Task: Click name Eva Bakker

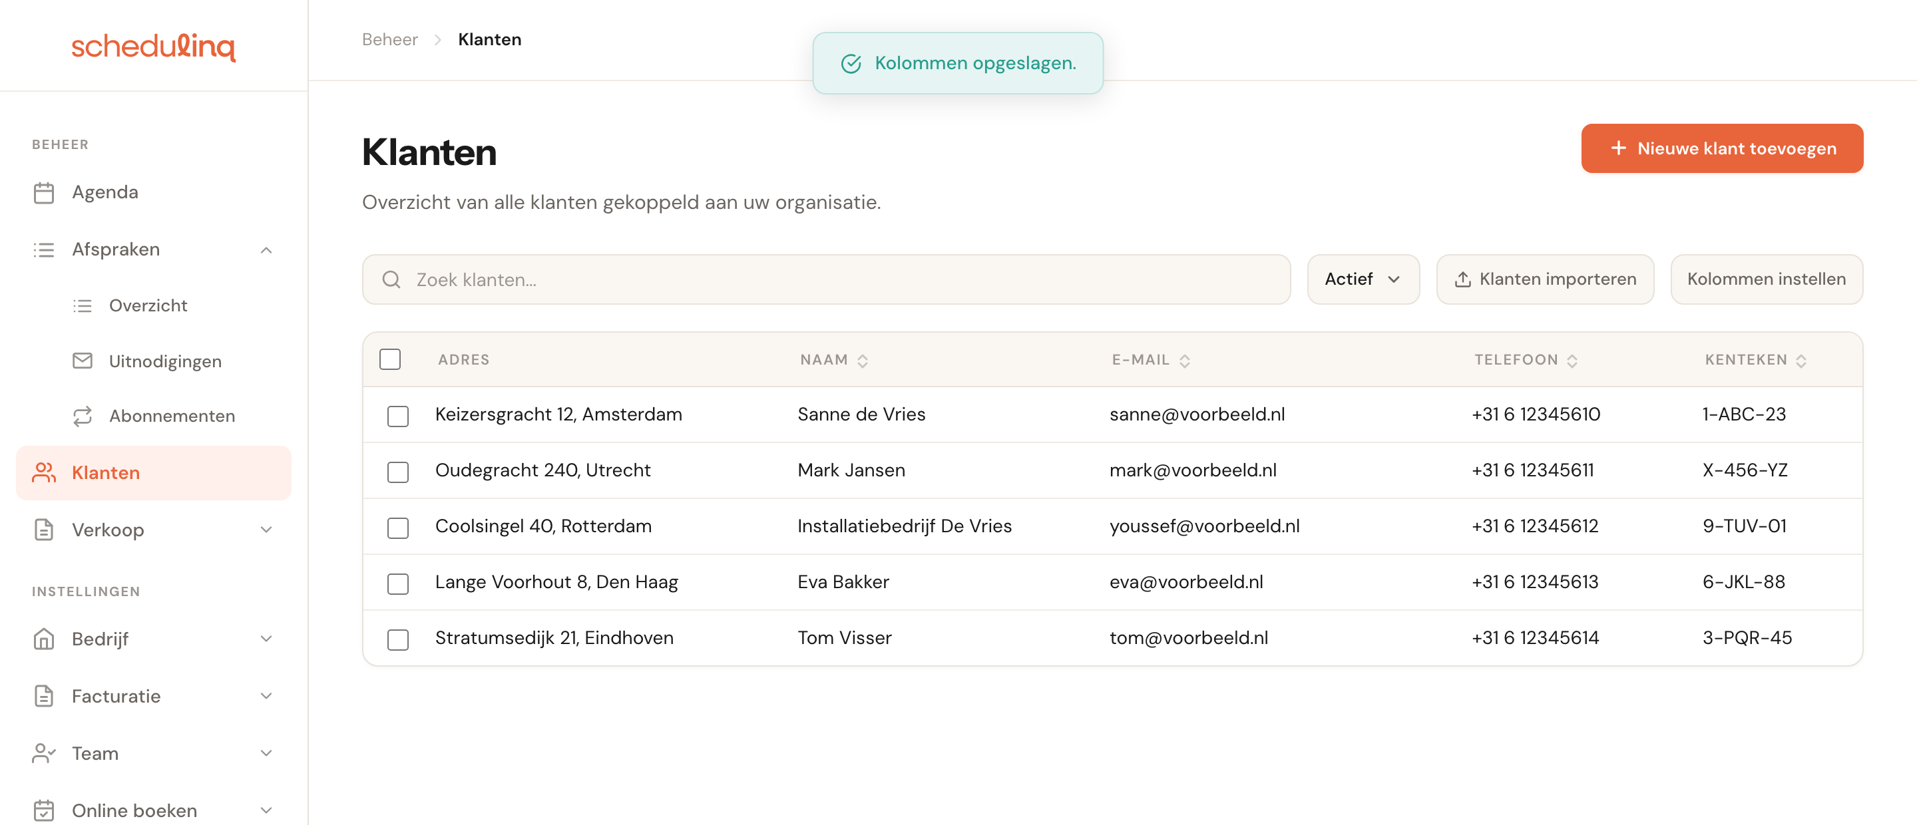Action: 843,581
